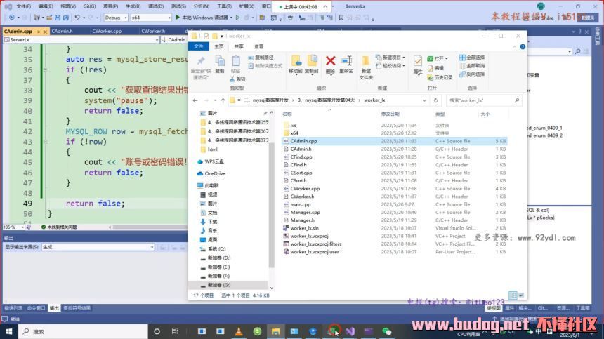Open the 105 % zoom dropdown
The width and height of the screenshot is (604, 339).
(22, 227)
